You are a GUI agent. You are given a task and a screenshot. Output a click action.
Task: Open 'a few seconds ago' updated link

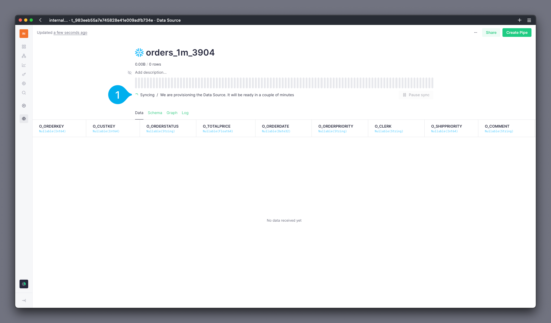(70, 33)
